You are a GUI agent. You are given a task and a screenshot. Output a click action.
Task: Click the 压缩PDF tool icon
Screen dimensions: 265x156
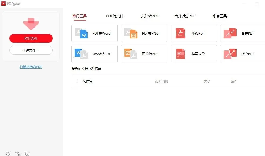[x=180, y=33]
